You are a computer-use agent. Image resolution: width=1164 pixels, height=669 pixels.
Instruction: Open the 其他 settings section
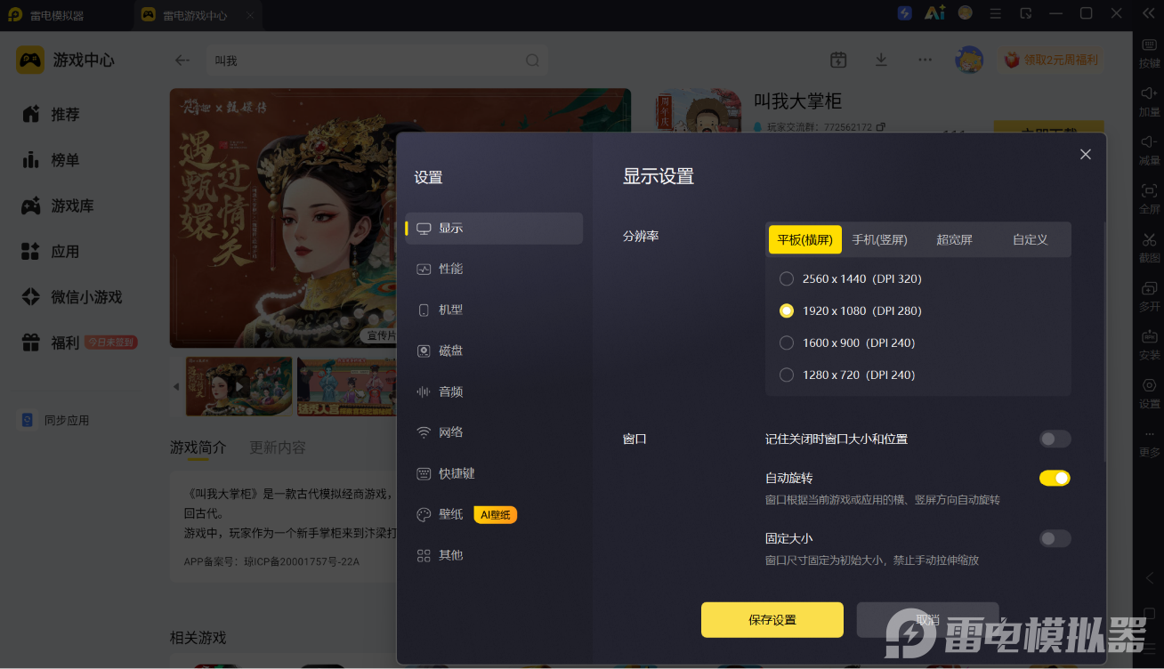click(x=494, y=555)
